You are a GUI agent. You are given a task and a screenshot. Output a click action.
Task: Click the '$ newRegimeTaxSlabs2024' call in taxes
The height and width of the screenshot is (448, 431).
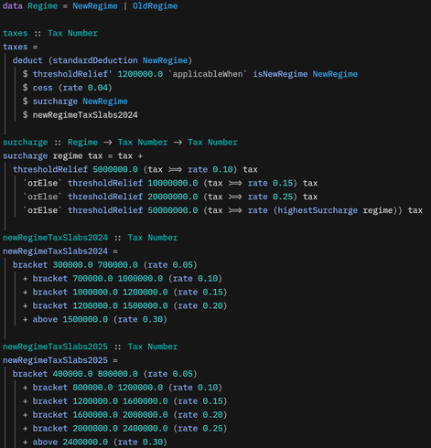pyautogui.click(x=81, y=115)
